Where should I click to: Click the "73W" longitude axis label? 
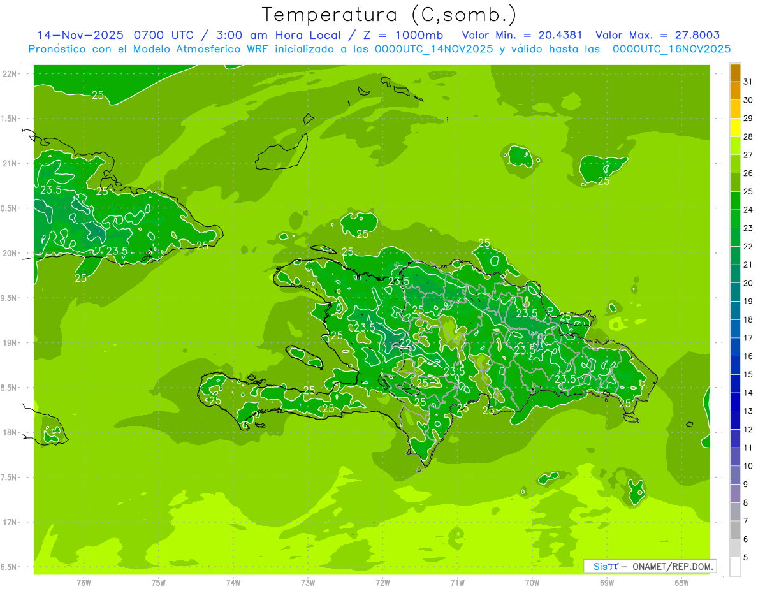[x=308, y=583]
